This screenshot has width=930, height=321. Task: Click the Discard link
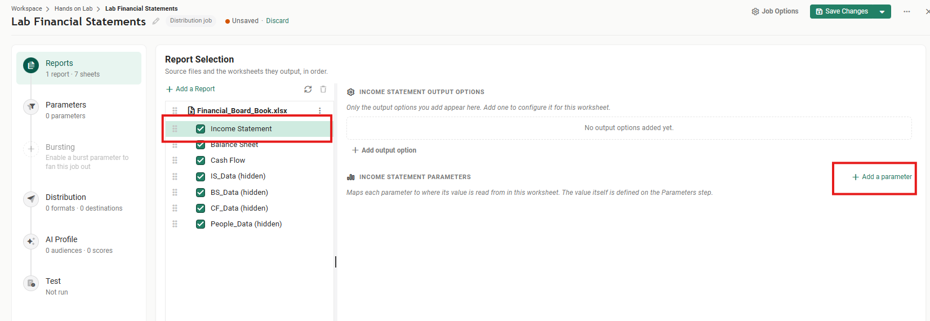click(277, 21)
